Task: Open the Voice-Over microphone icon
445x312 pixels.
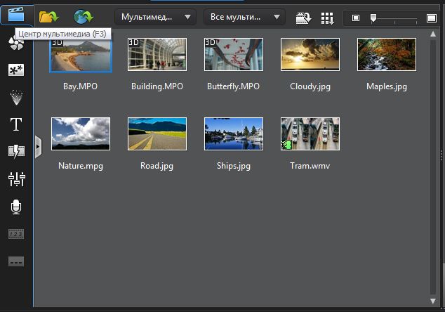Action: [x=15, y=207]
